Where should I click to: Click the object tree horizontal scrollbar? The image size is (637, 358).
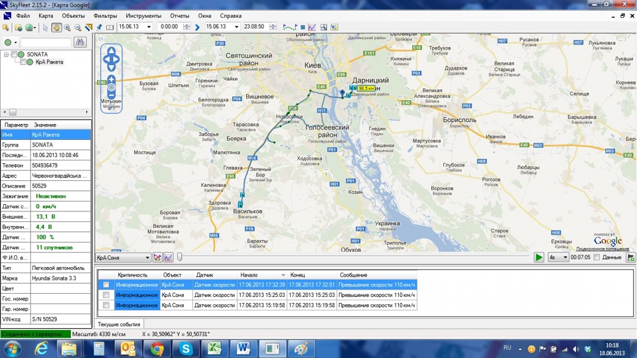pos(46,112)
